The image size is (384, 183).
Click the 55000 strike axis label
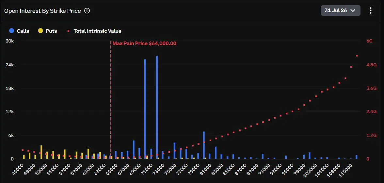pos(54,169)
